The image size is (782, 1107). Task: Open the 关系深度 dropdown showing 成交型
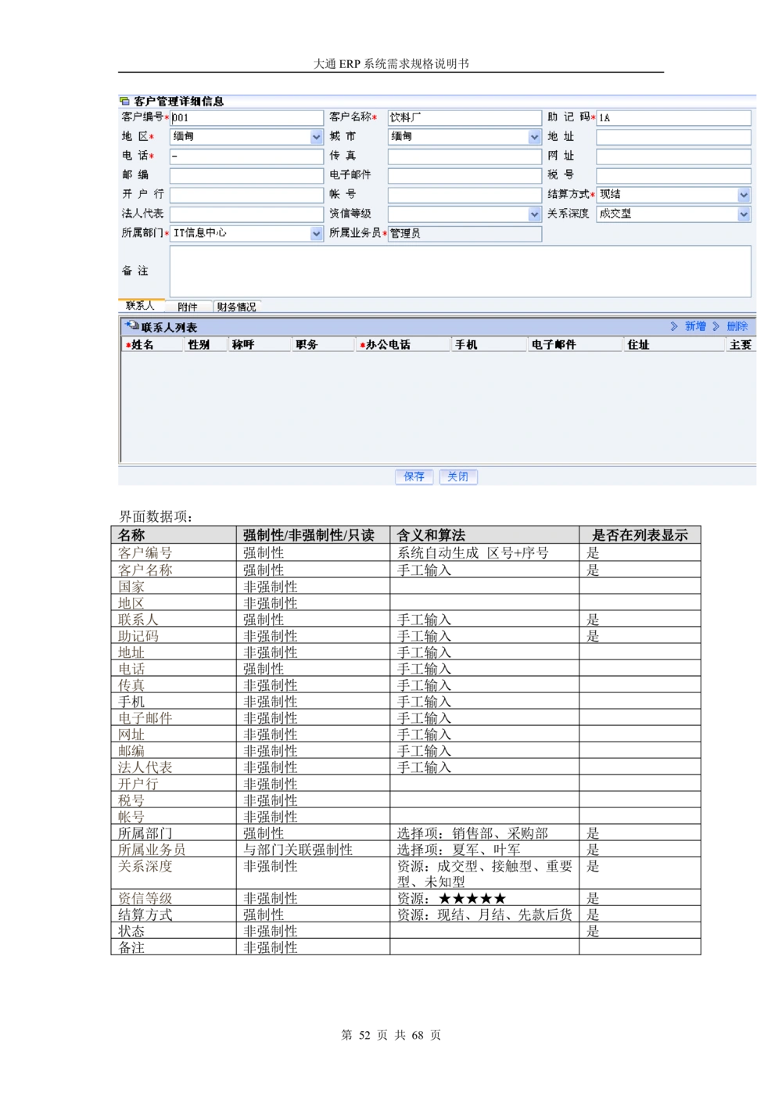click(743, 214)
